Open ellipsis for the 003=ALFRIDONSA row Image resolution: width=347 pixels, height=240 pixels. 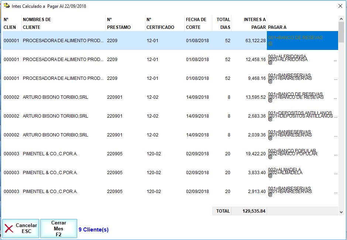[335, 60]
